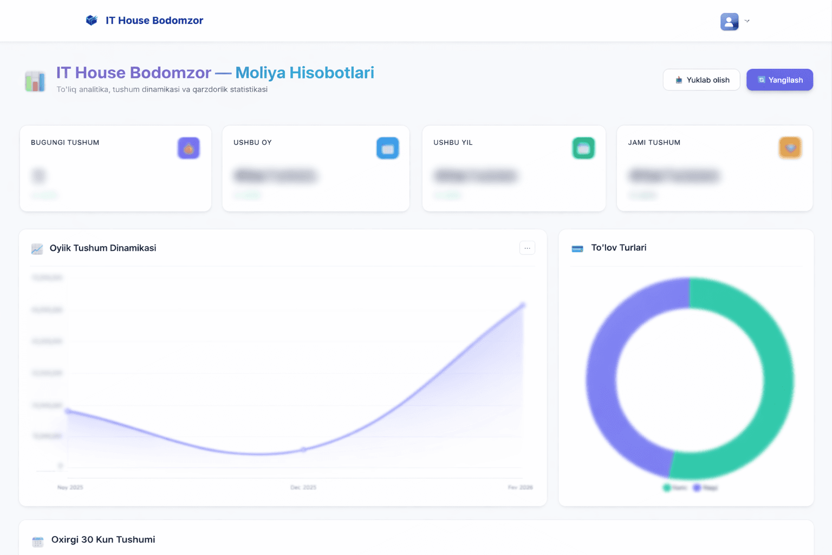The height and width of the screenshot is (555, 832).
Task: Toggle the purple legend item under the donut chart
Action: [705, 488]
